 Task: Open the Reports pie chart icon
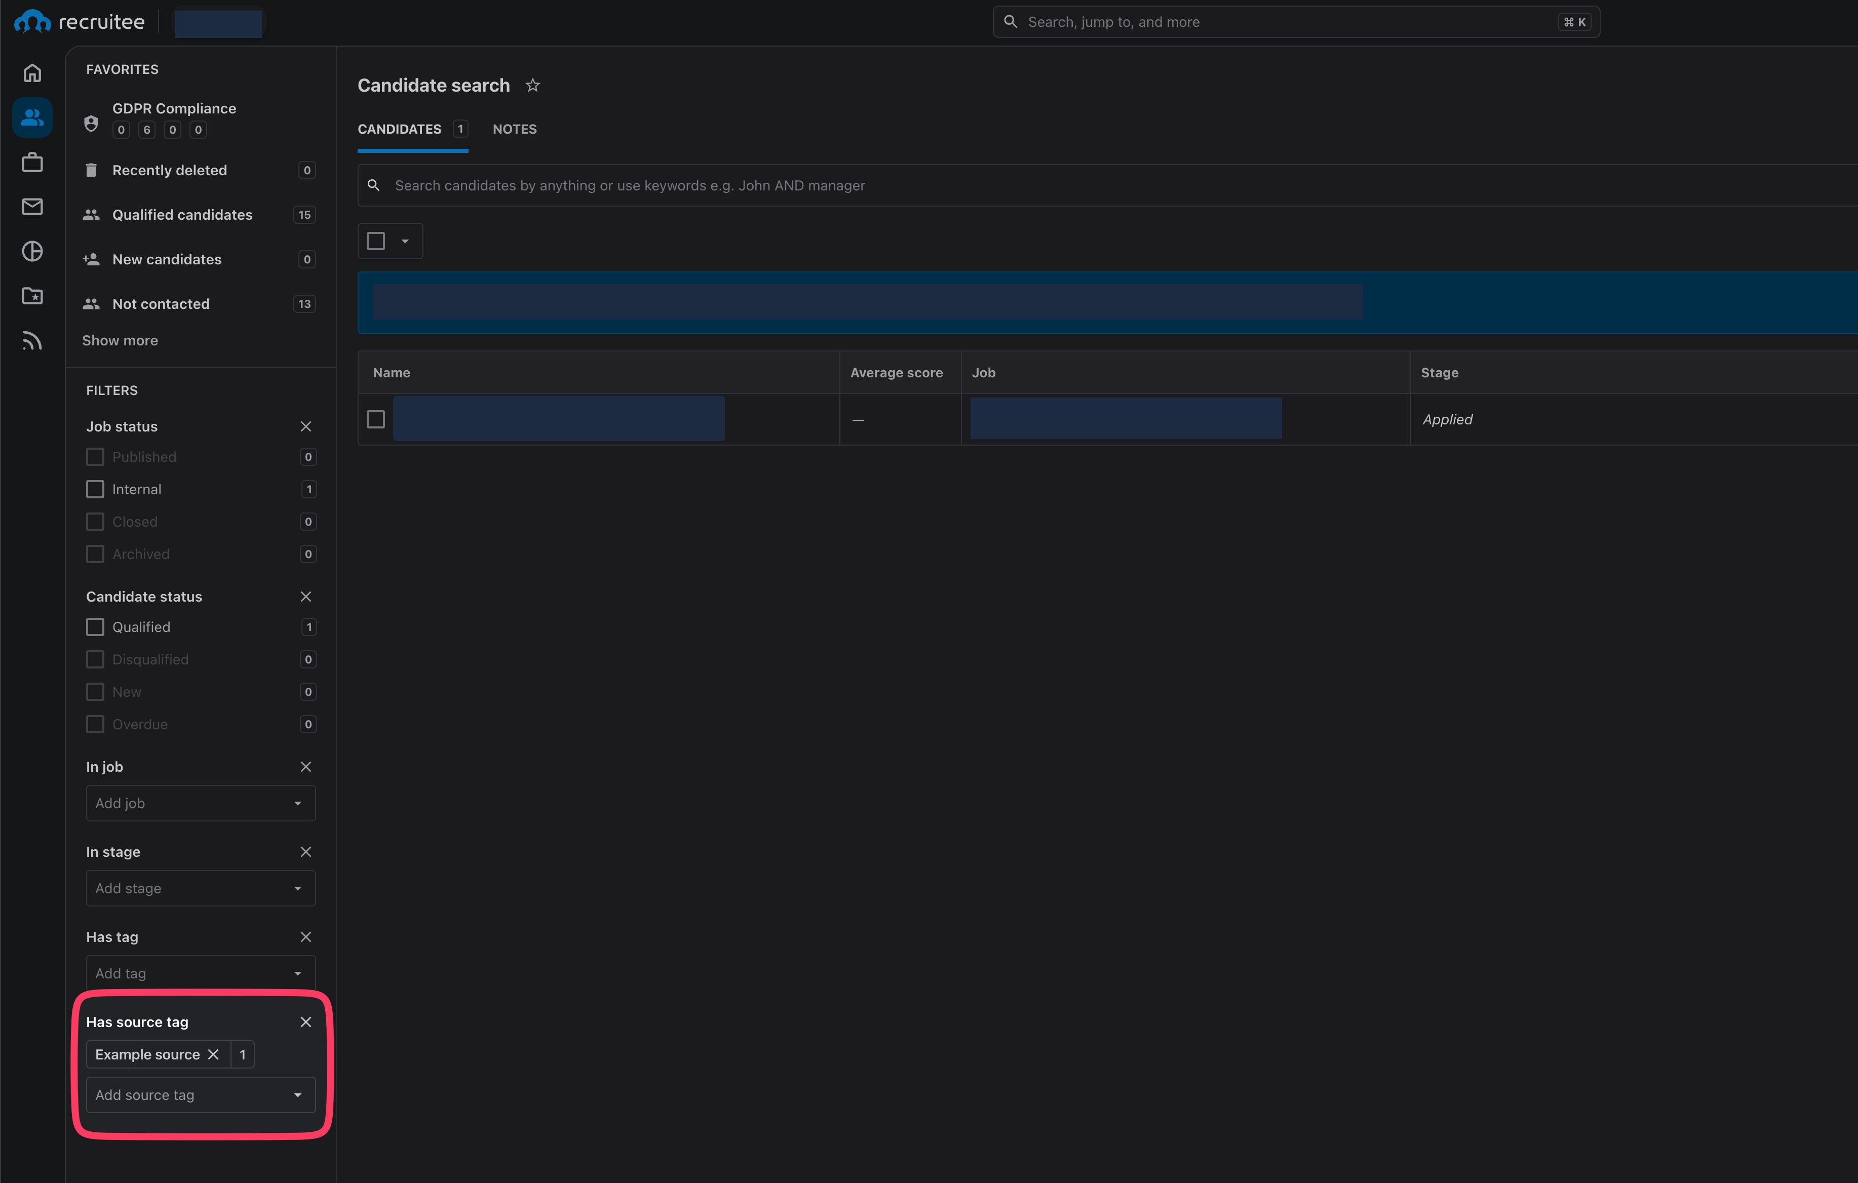point(31,251)
